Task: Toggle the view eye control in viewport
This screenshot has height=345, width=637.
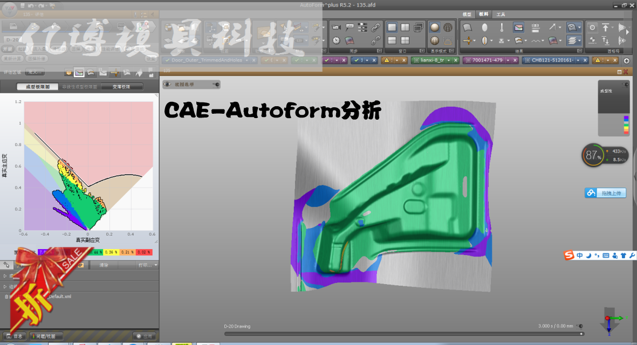Action: pyautogui.click(x=168, y=85)
